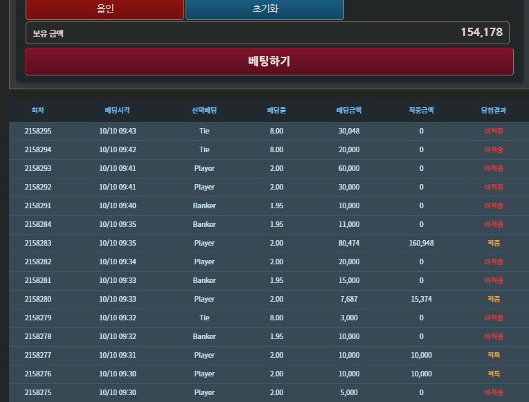This screenshot has height=402, width=529.
Task: Select round number 2158280
Action: point(38,299)
